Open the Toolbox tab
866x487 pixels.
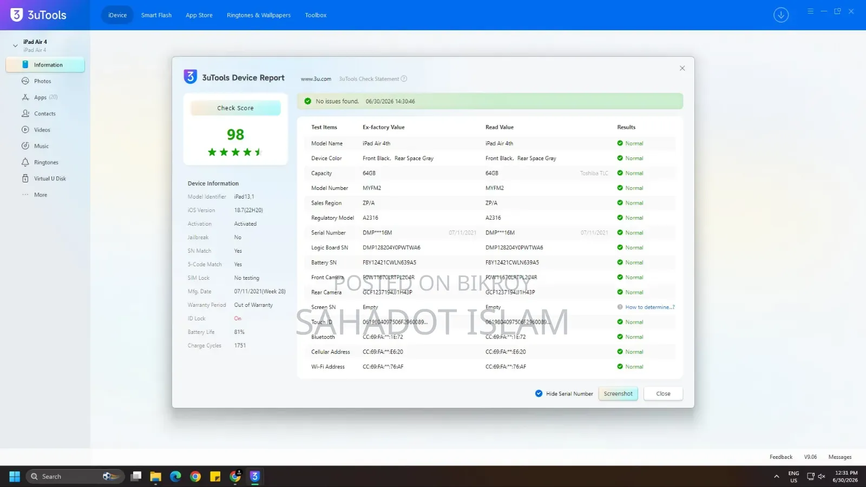(x=316, y=15)
